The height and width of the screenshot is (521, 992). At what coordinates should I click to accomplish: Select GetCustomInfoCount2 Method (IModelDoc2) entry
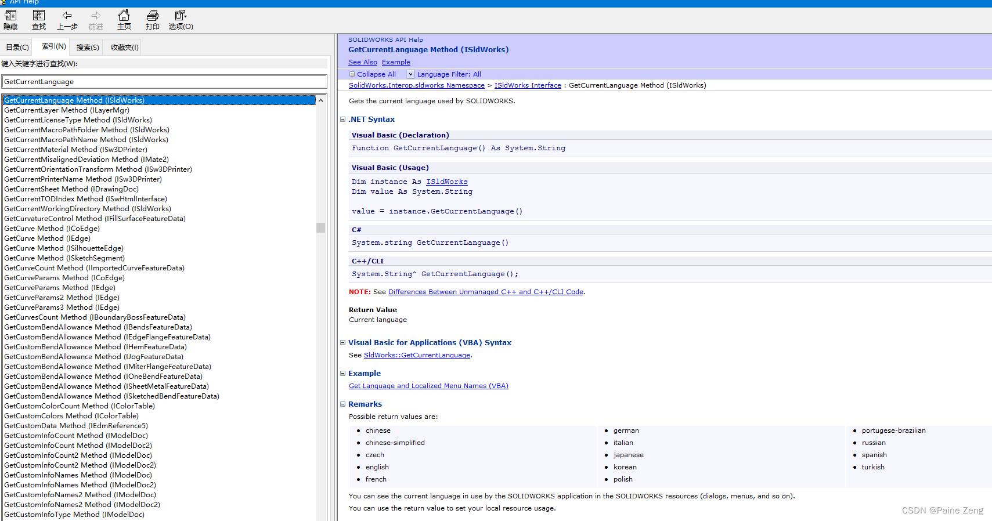80,465
